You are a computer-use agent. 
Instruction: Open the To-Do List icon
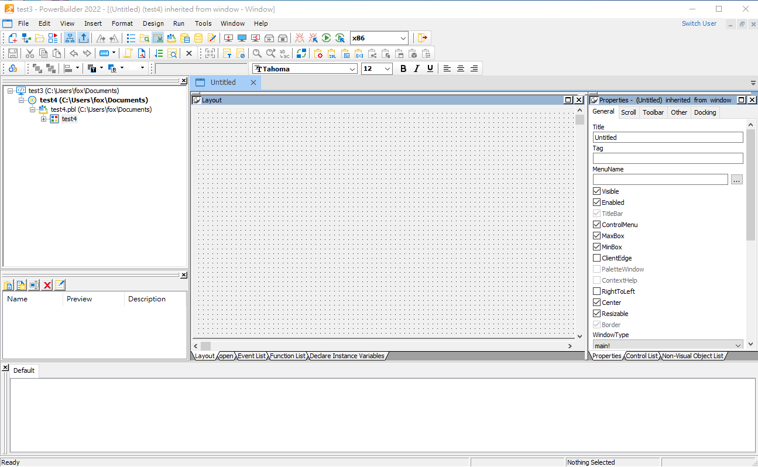(131, 38)
